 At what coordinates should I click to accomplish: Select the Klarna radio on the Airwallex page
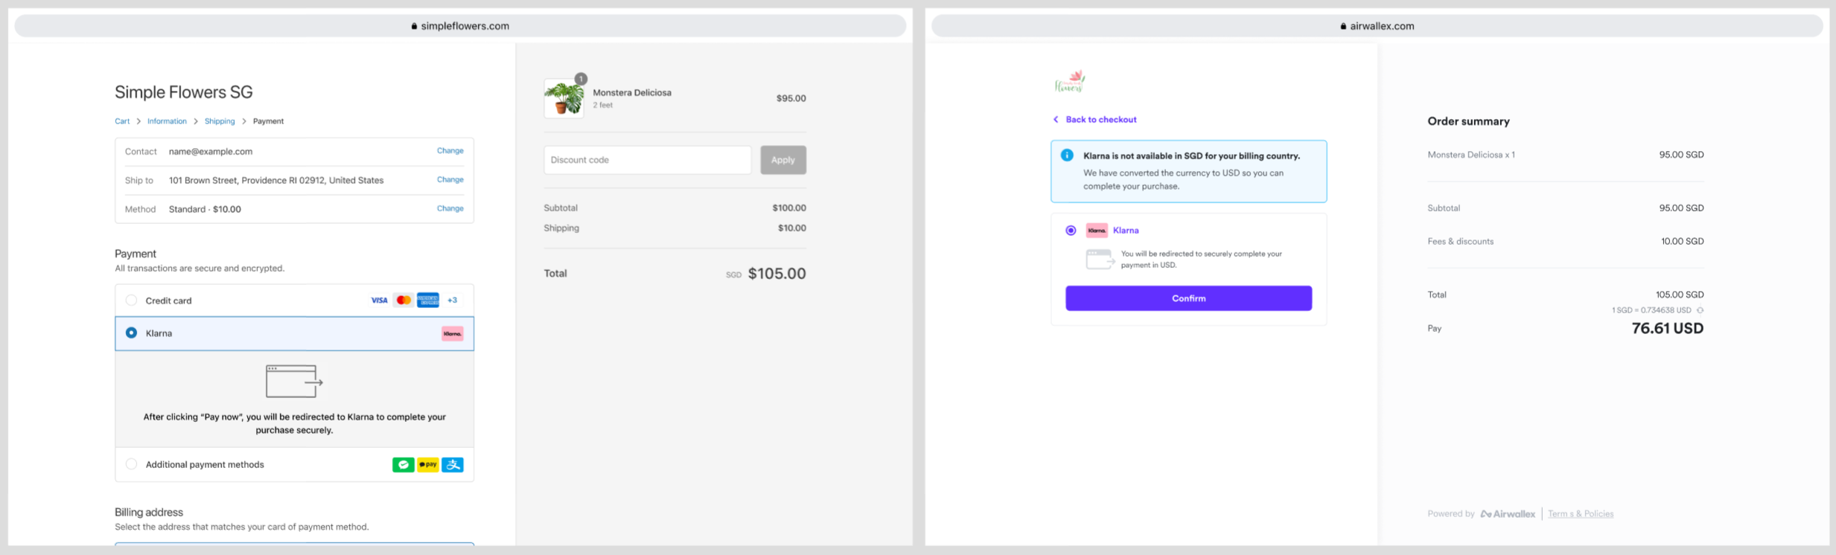click(x=1071, y=230)
